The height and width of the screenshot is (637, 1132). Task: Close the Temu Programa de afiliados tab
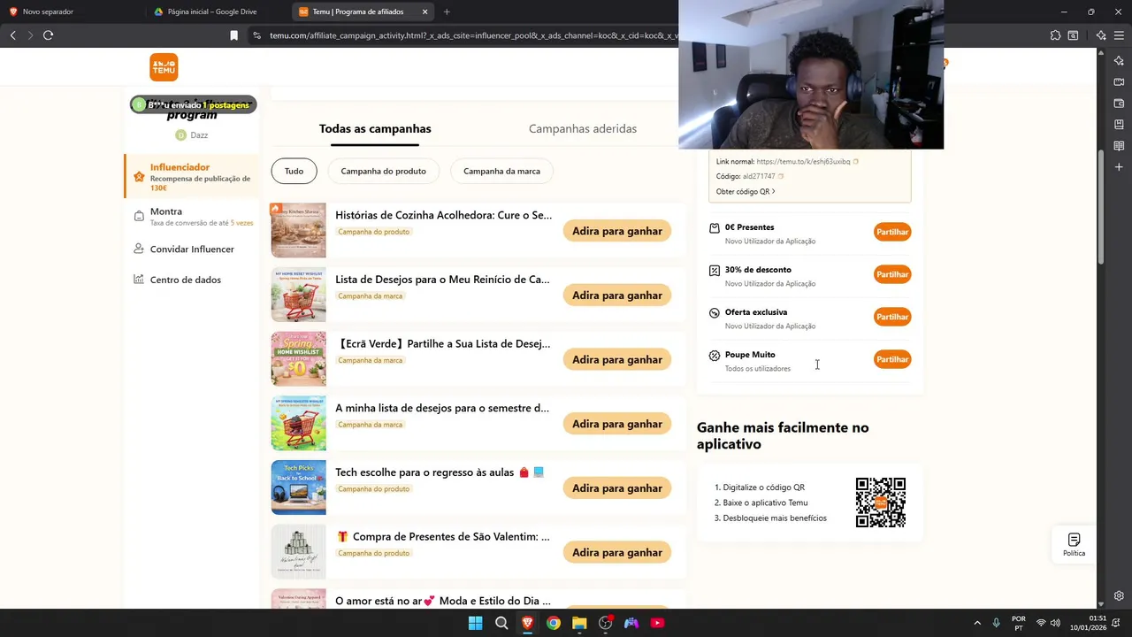point(424,12)
